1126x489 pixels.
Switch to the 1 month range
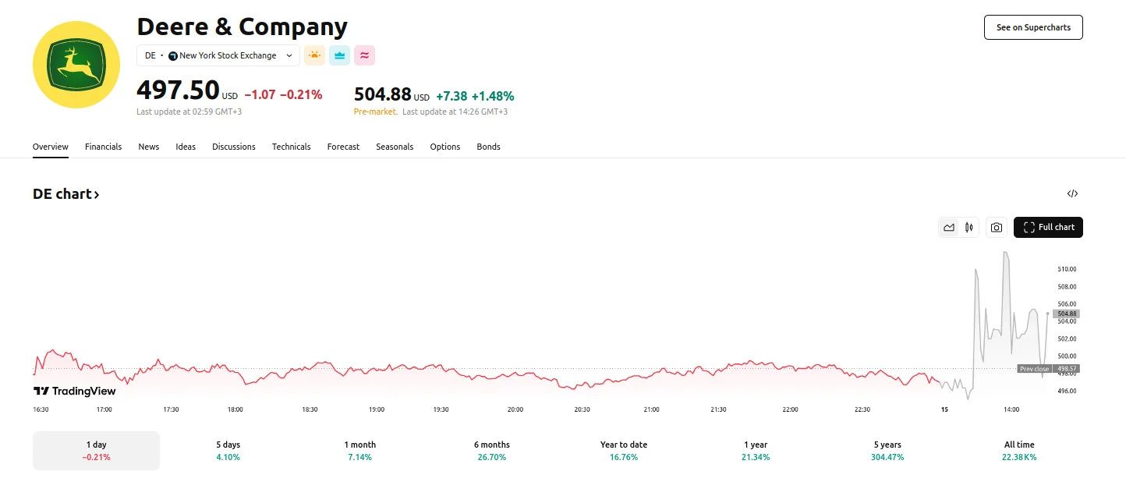359,451
